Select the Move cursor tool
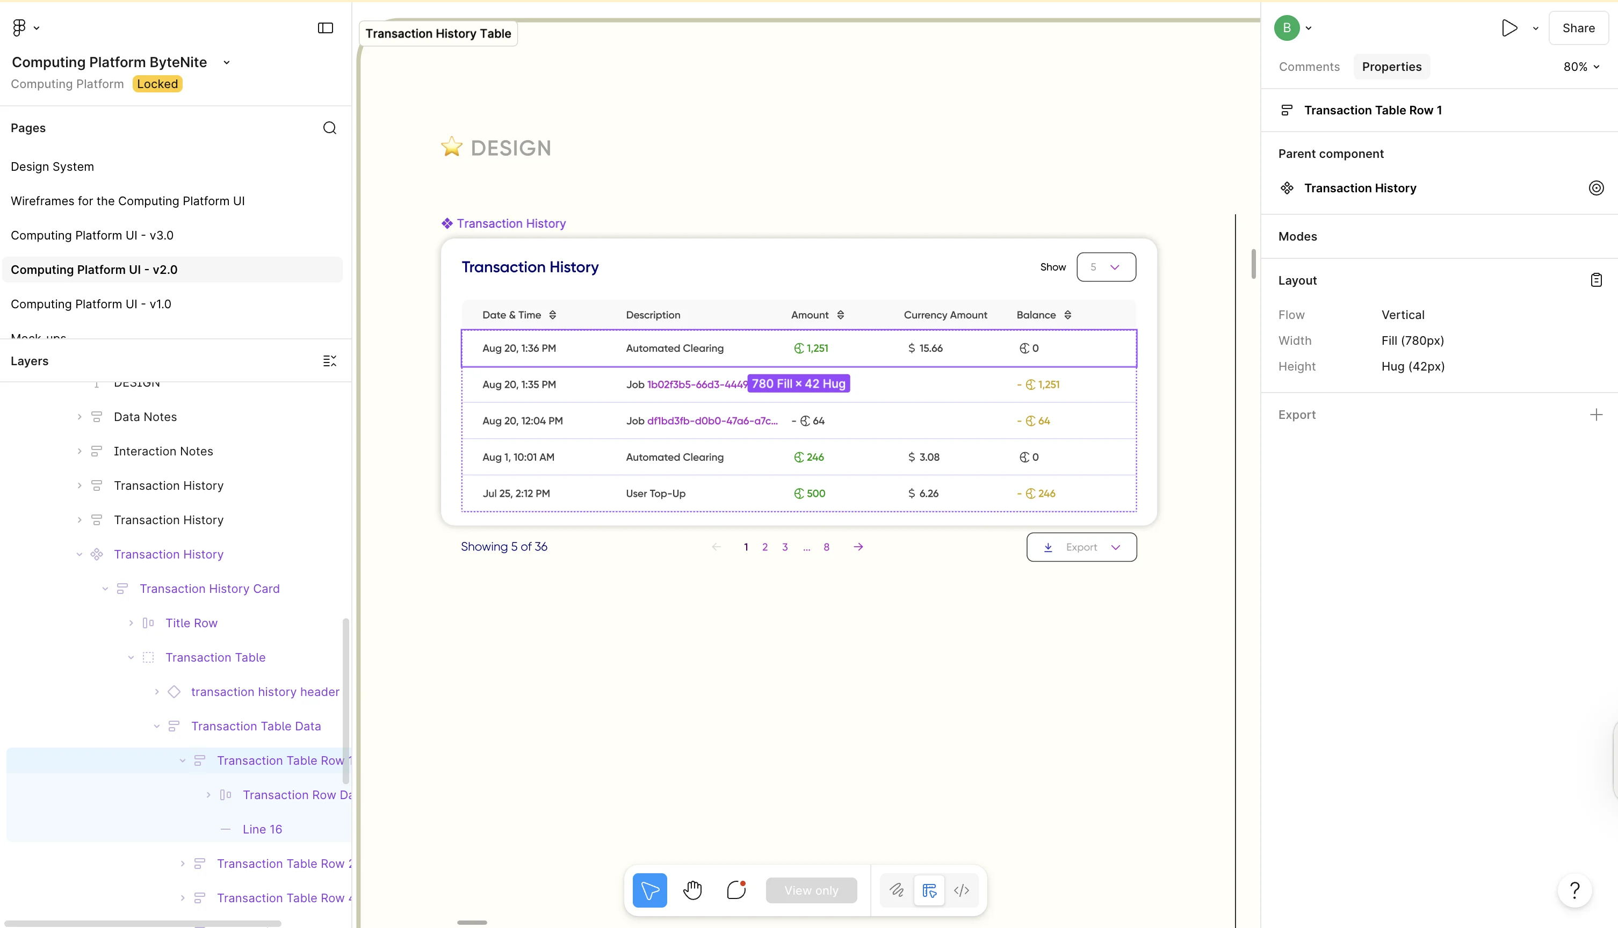Viewport: 1618px width, 928px height. point(649,890)
